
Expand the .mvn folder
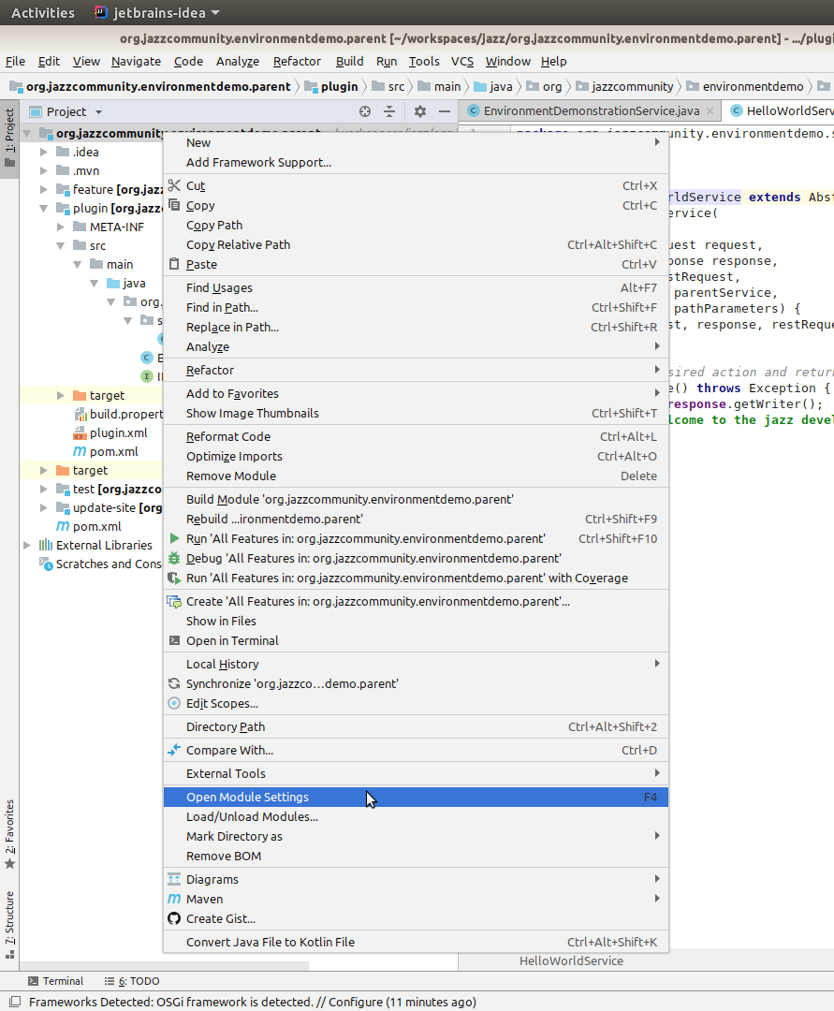(x=43, y=171)
